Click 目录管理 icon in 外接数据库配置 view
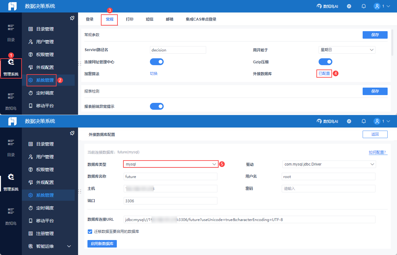The image size is (397, 255). (x=31, y=144)
